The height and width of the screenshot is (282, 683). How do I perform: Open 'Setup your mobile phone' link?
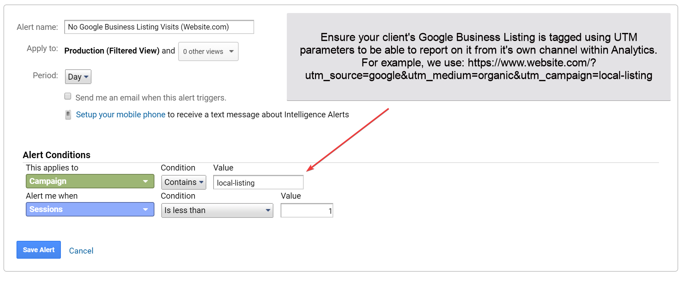click(121, 115)
